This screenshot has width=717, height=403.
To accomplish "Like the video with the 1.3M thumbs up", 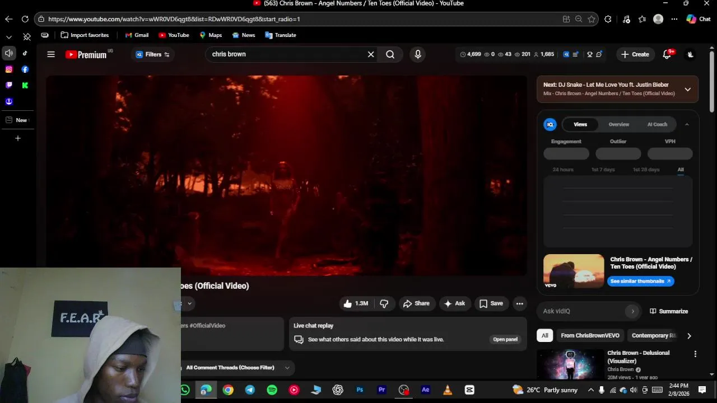I will 355,303.
